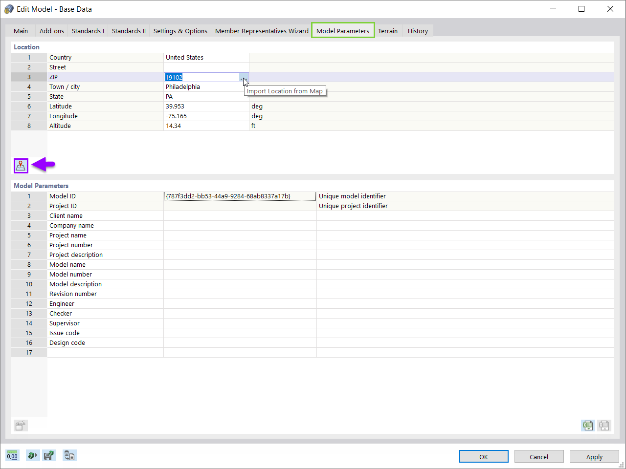Screen dimensions: 626x469
Task: Click the Revision number value cell
Action: (240, 294)
